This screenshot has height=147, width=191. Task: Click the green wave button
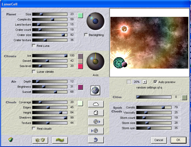(60, 140)
